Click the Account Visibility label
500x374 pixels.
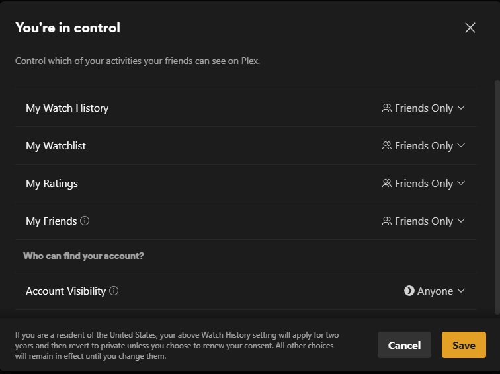65,291
